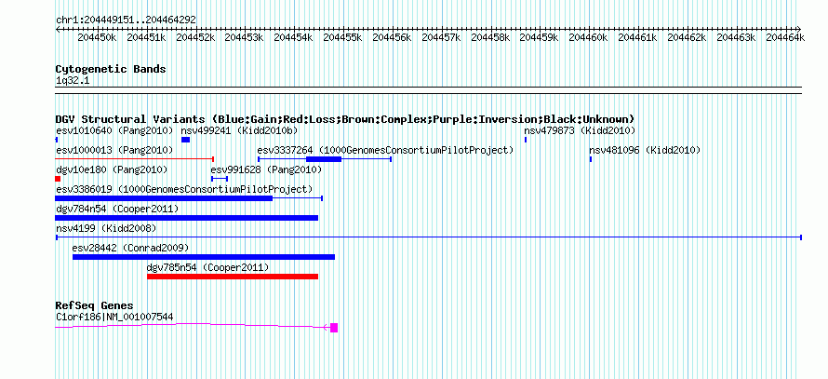Click the thick blue segment of esv3337264
This screenshot has width=828, height=379.
pyautogui.click(x=324, y=158)
